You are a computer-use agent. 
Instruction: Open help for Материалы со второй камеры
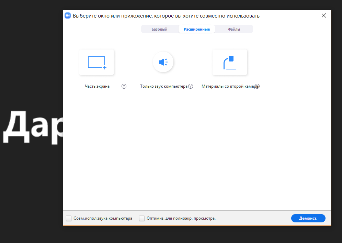coord(258,86)
